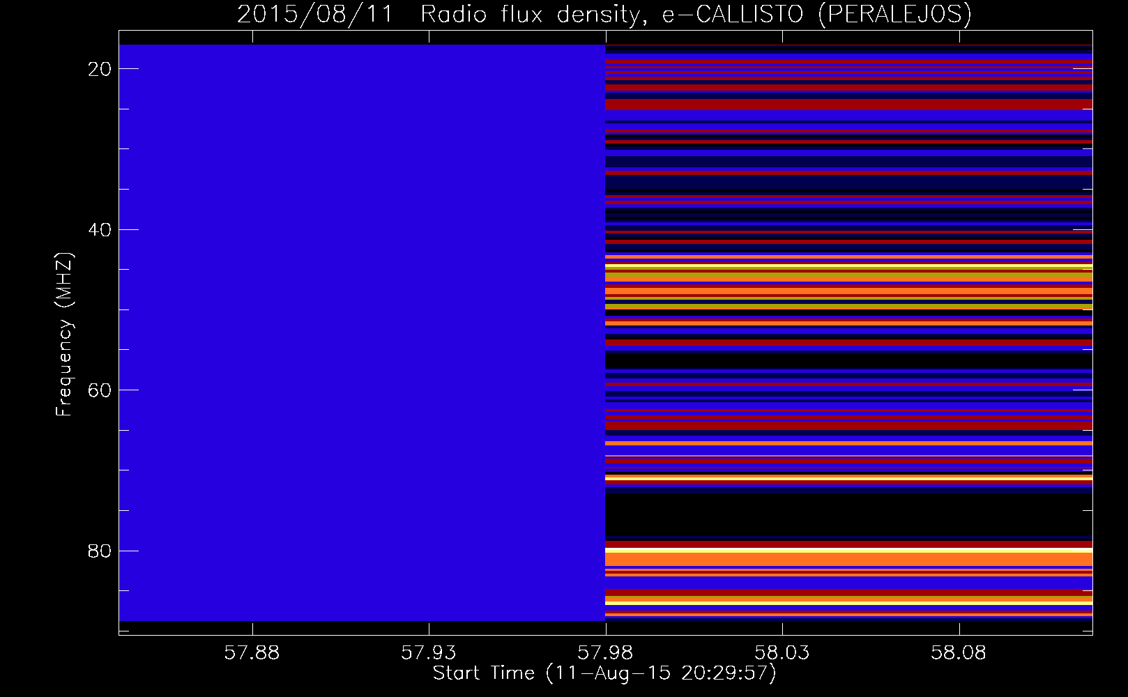The image size is (1128, 697).
Task: Click the time tick label '58.08'
Action: pyautogui.click(x=959, y=652)
